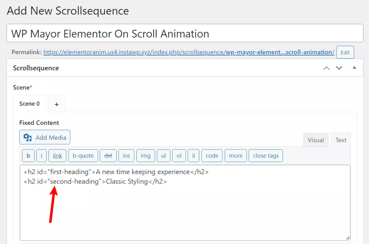The image size is (369, 244).
Task: Move Scrollsequence panel up with chevron
Action: 327,68
